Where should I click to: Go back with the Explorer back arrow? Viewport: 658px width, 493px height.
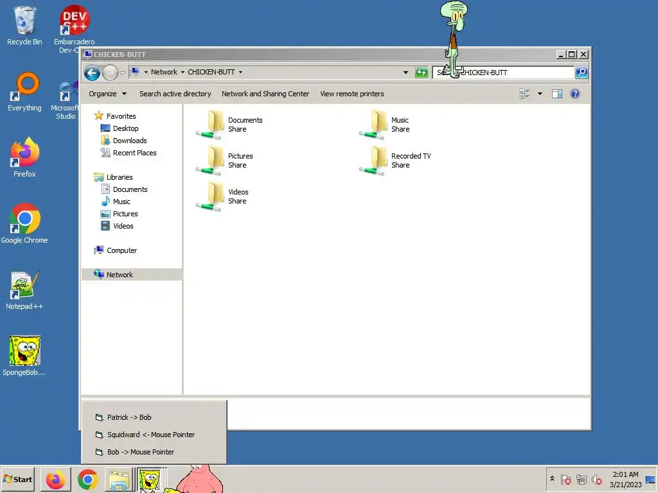pos(92,73)
